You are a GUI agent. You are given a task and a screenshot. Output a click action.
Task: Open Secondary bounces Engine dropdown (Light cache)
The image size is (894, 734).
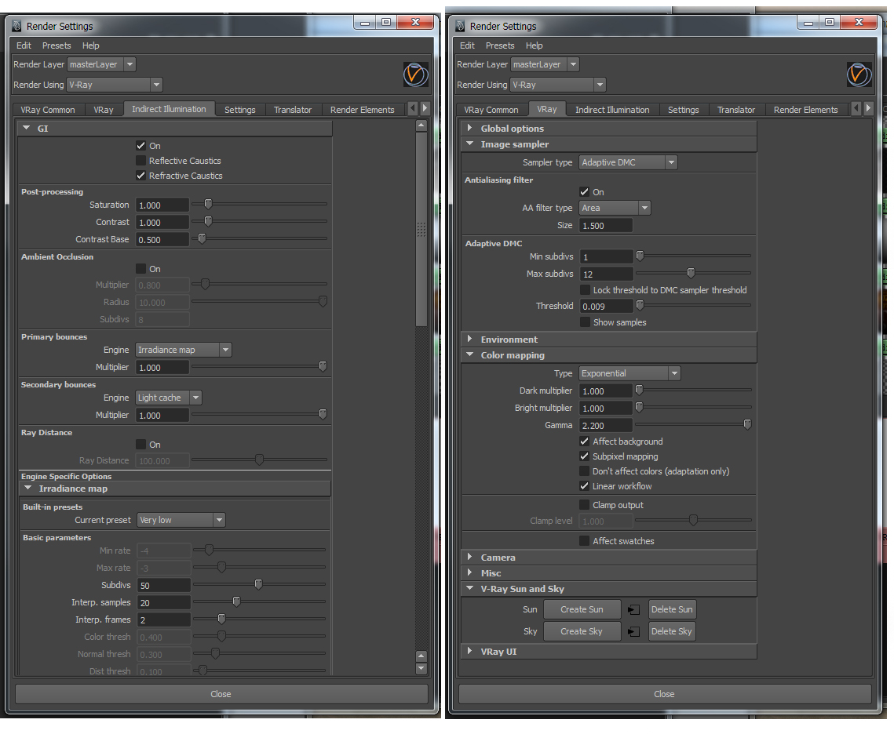tap(168, 398)
